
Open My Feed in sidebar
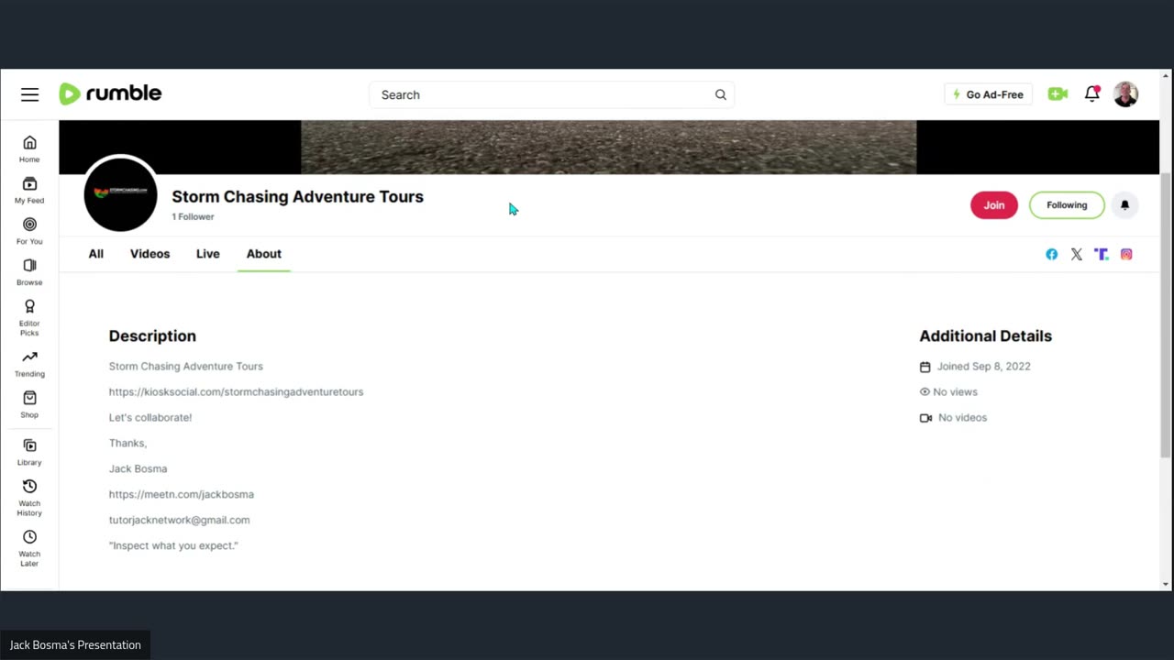(29, 190)
